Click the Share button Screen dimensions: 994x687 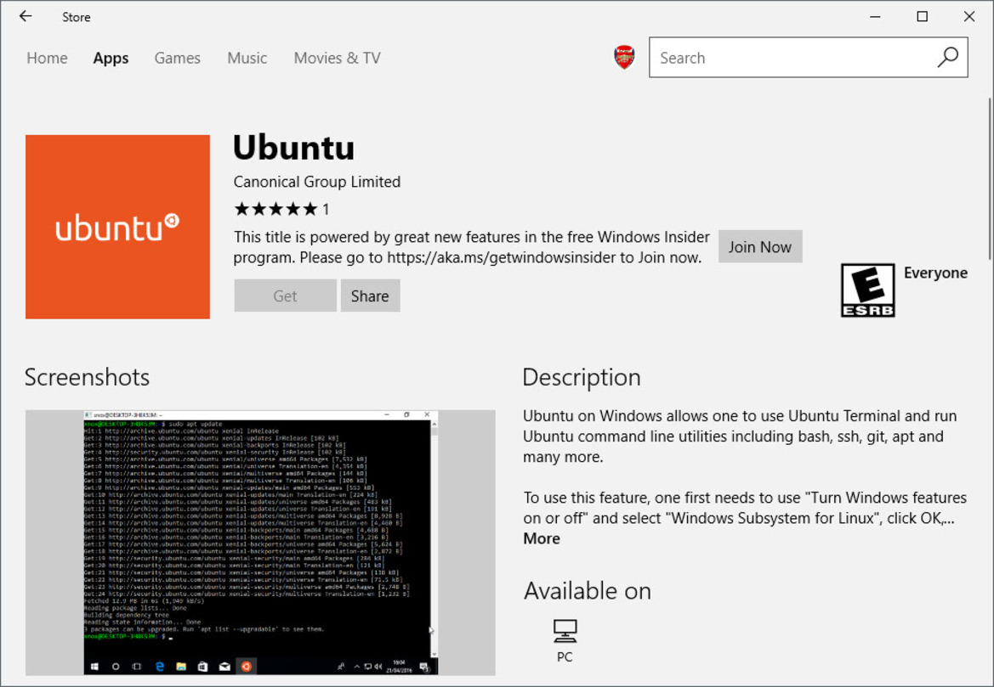(370, 296)
